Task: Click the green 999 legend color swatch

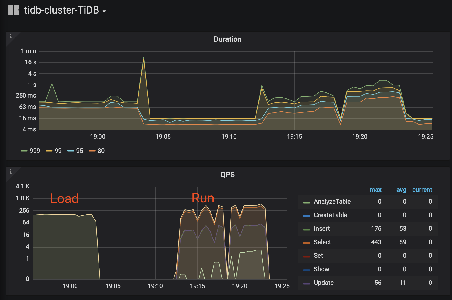Action: (24, 151)
